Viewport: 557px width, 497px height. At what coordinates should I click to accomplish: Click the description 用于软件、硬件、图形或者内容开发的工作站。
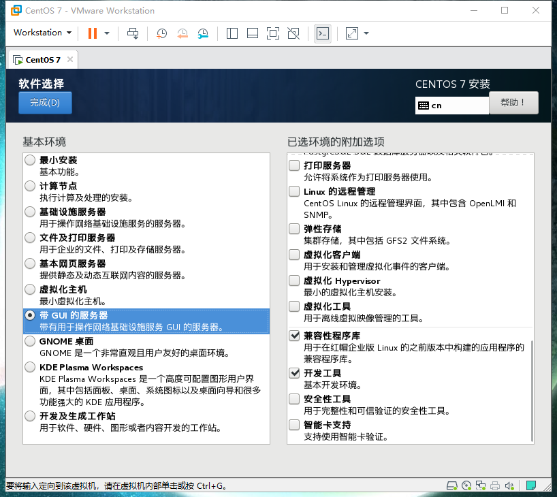[131, 428]
